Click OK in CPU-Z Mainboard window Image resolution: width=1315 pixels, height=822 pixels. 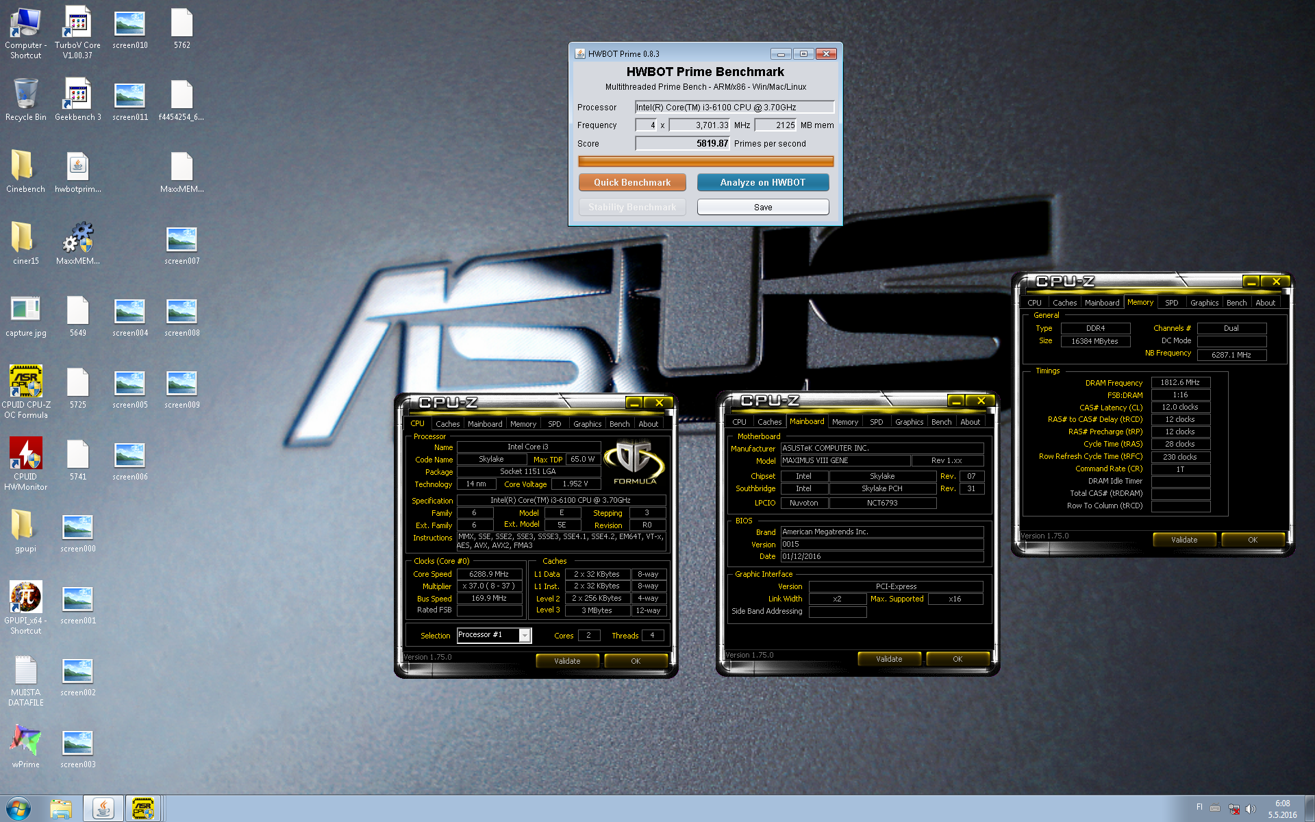[x=957, y=659]
